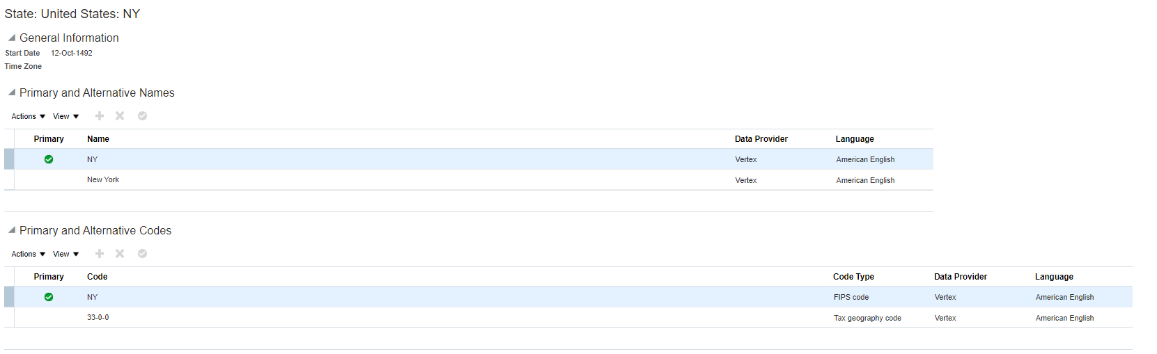Click Start Date value 12-Oct-1492
The image size is (1157, 354).
[72, 53]
